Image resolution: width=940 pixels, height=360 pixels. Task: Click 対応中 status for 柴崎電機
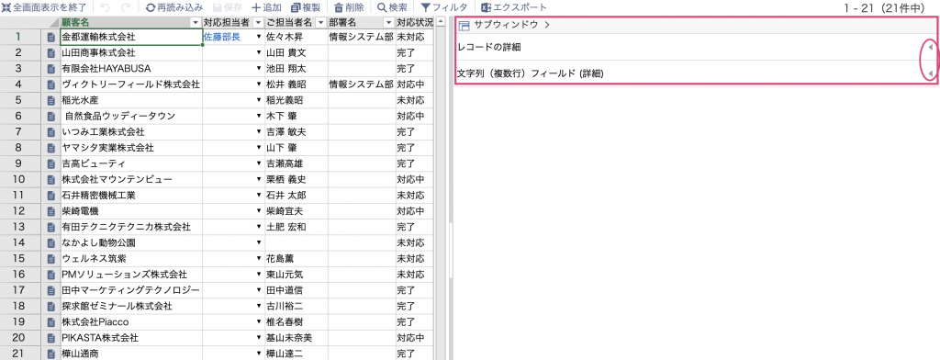pos(414,211)
